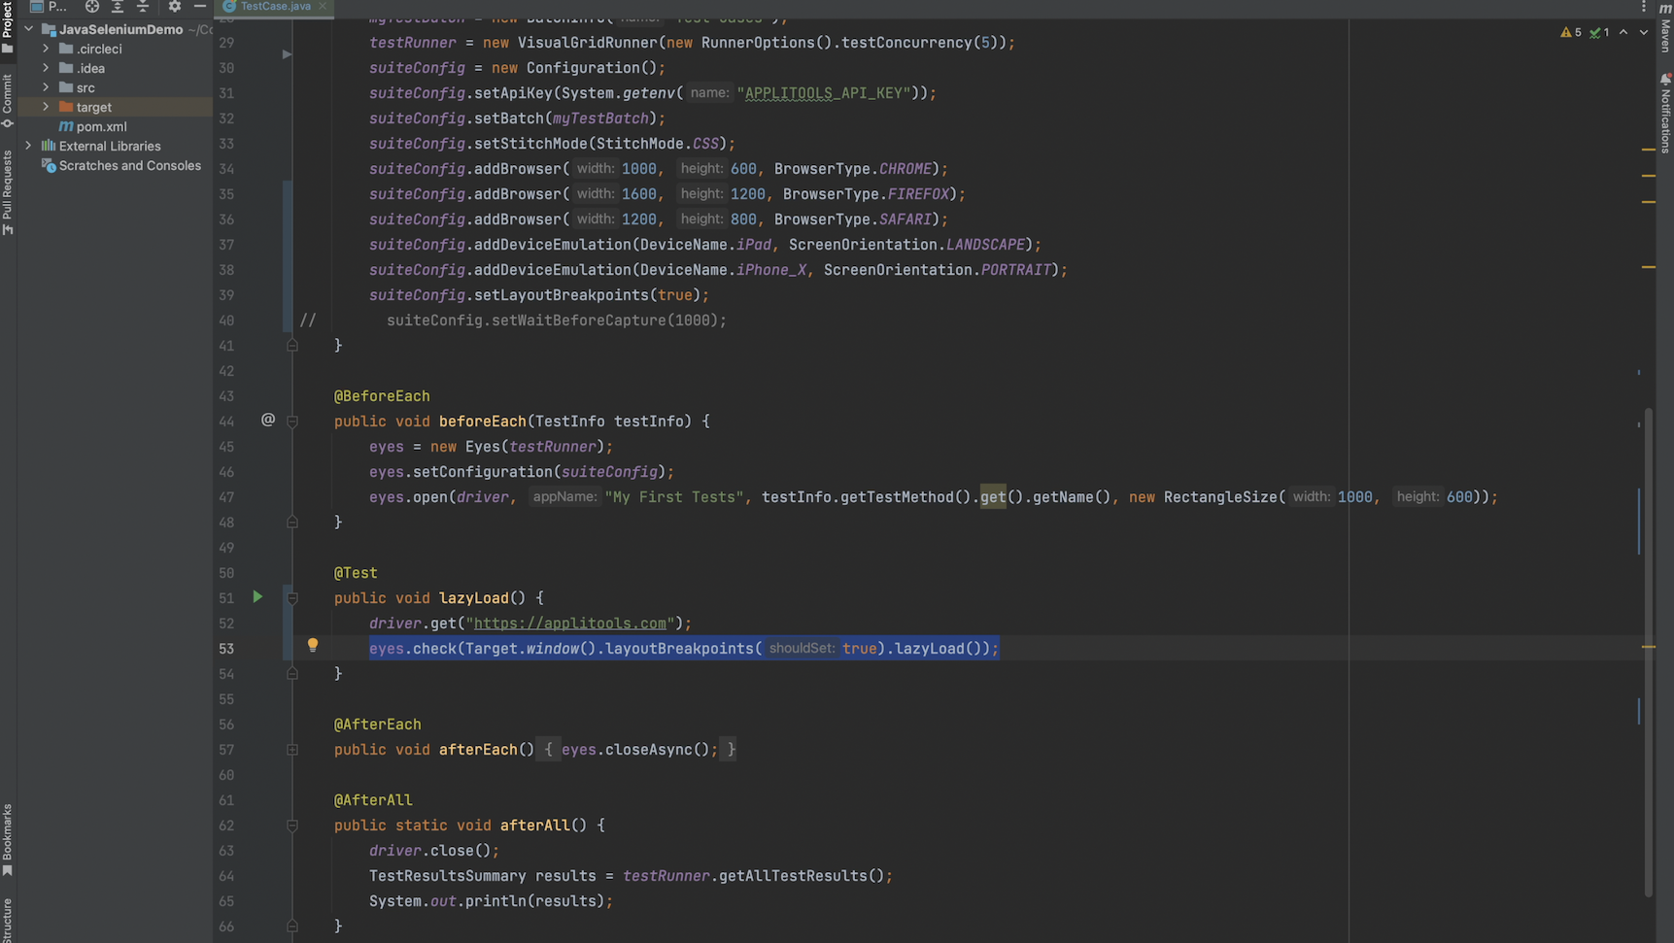1674x943 pixels.
Task: Go to next highlighted problem arrow
Action: click(1643, 32)
